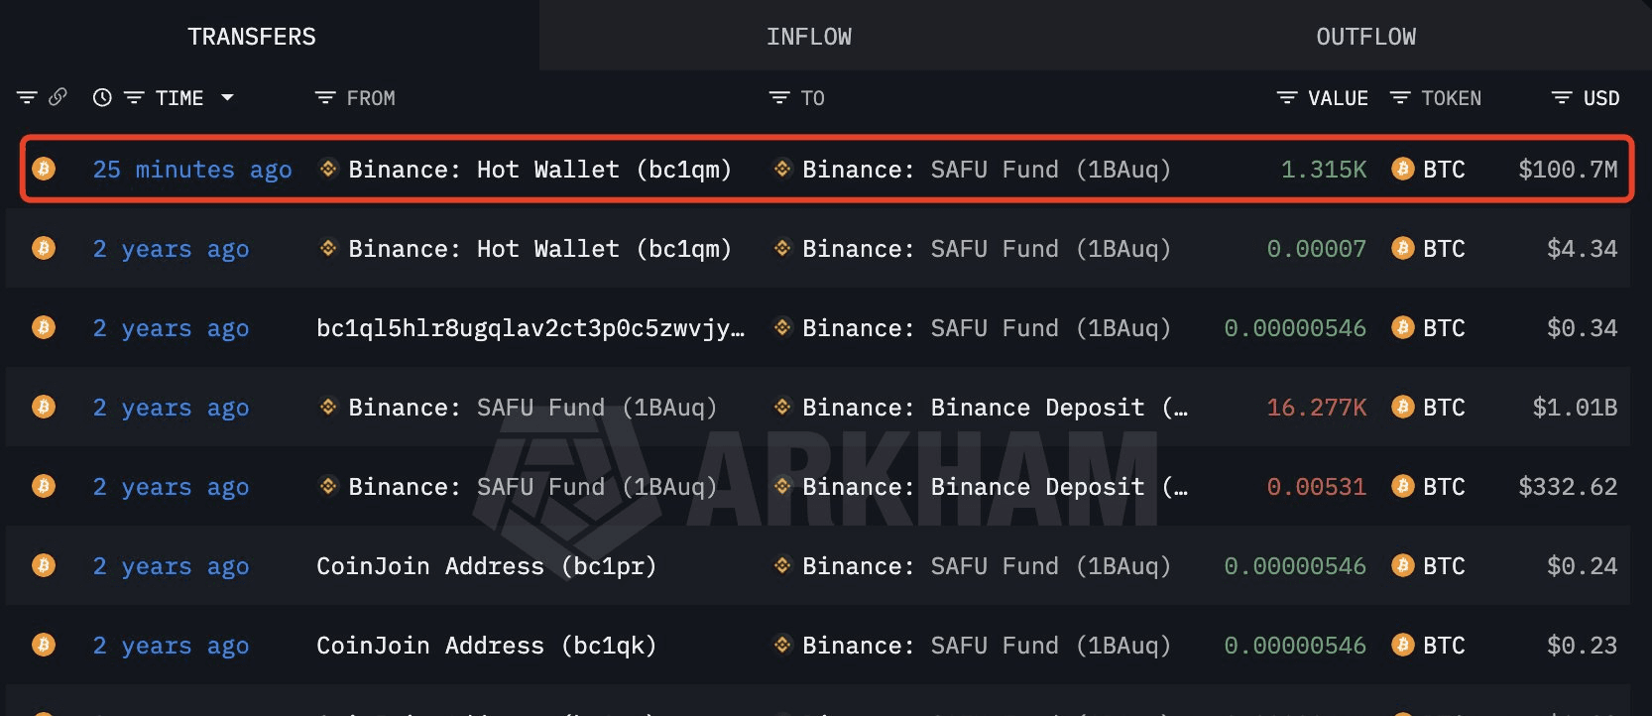Select the highlighted 100.7M transfer row

pos(826,169)
